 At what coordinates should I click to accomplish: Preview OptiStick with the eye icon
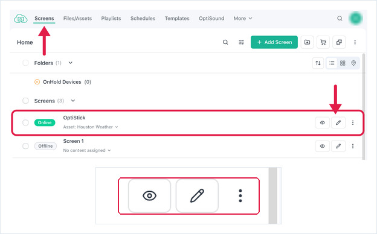click(322, 122)
